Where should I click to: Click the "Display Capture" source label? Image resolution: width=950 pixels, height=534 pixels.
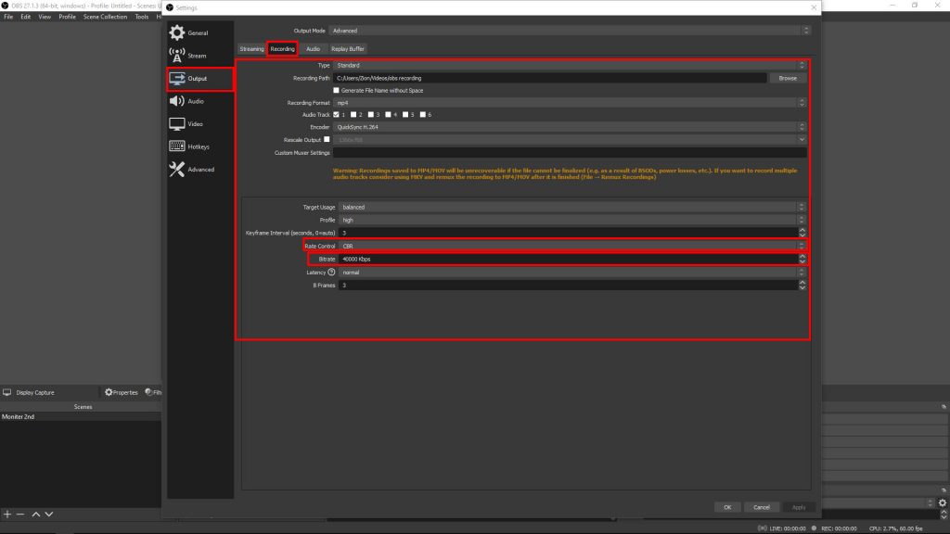35,392
